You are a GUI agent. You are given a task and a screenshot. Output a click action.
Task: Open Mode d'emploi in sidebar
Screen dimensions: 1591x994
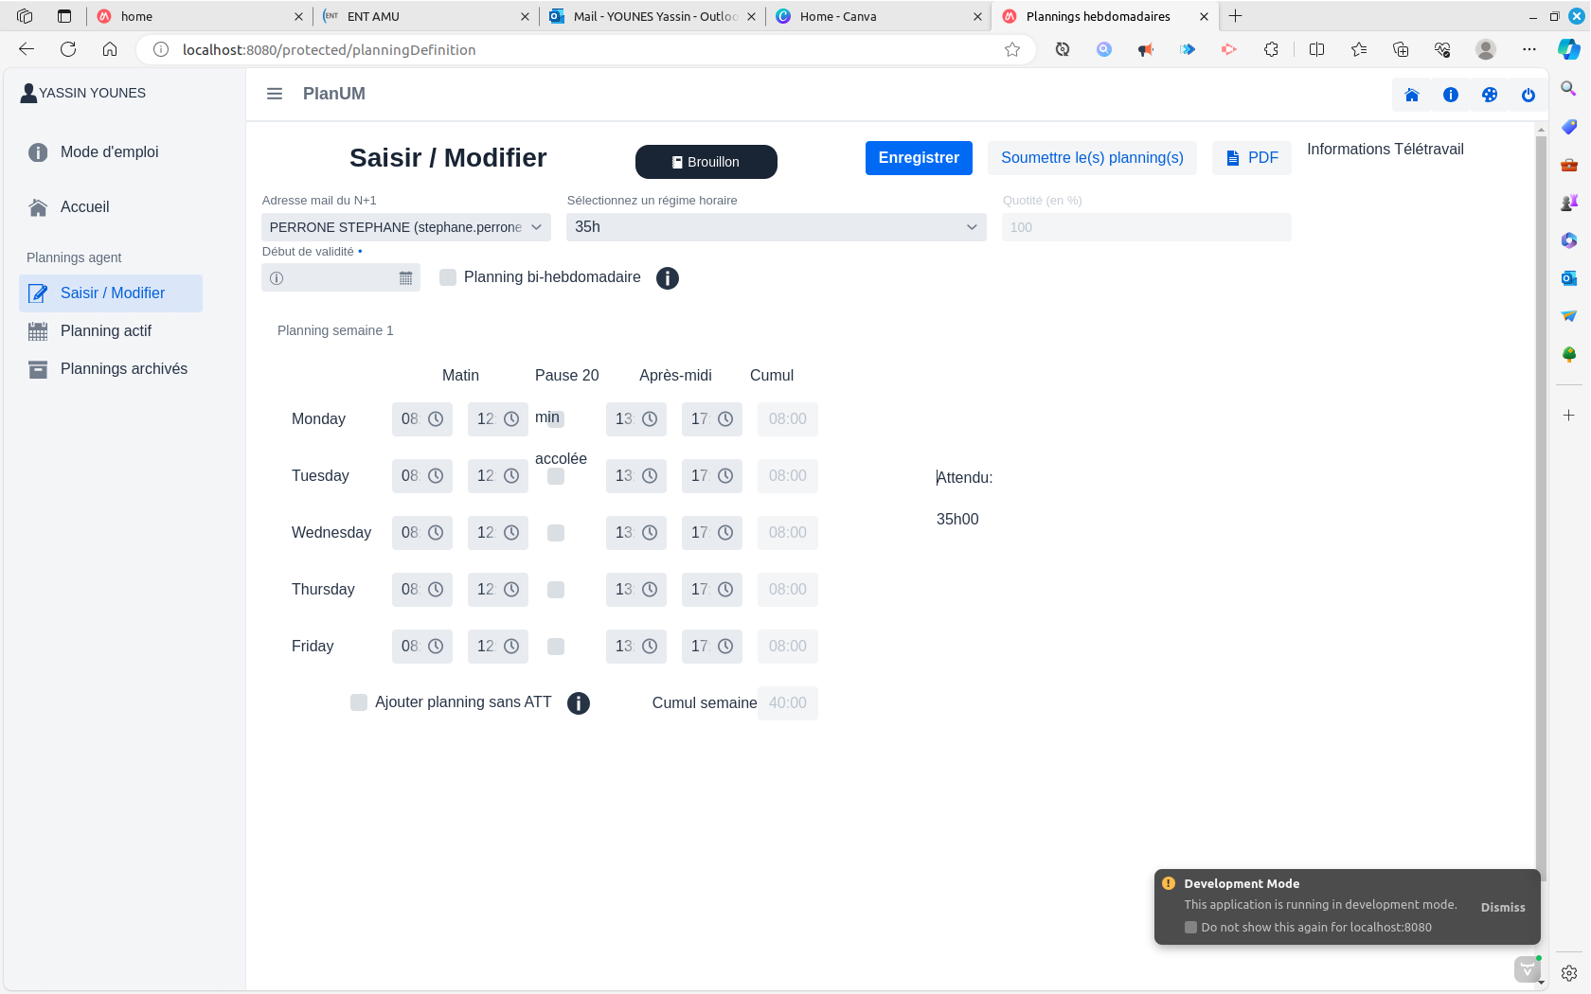110,152
